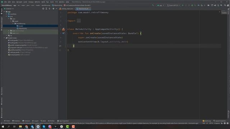Select MainActivity in the project tree
This screenshot has width=230, height=129.
coord(22,28)
